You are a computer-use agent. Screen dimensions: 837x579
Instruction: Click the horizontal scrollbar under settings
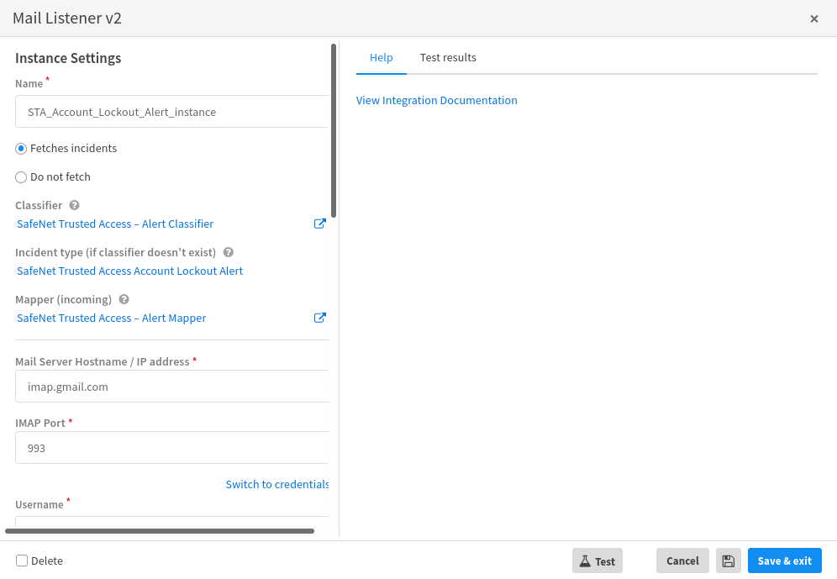[160, 531]
